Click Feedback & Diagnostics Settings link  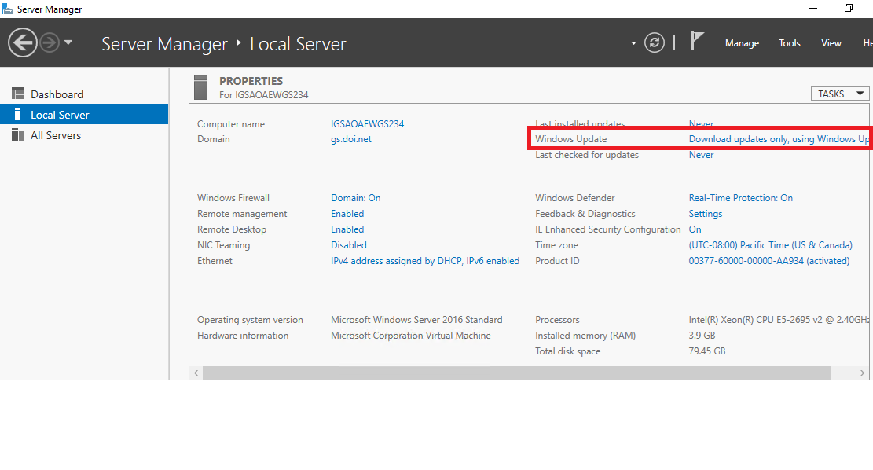click(x=706, y=213)
